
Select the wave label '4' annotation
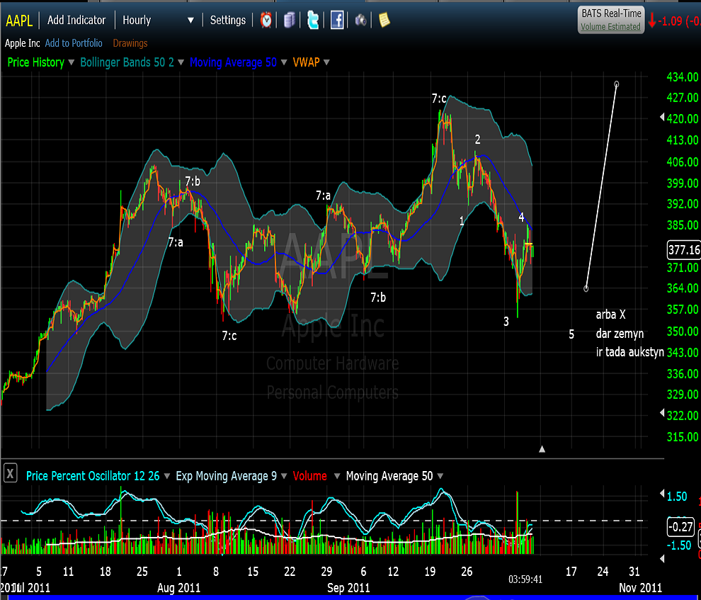pos(521,217)
